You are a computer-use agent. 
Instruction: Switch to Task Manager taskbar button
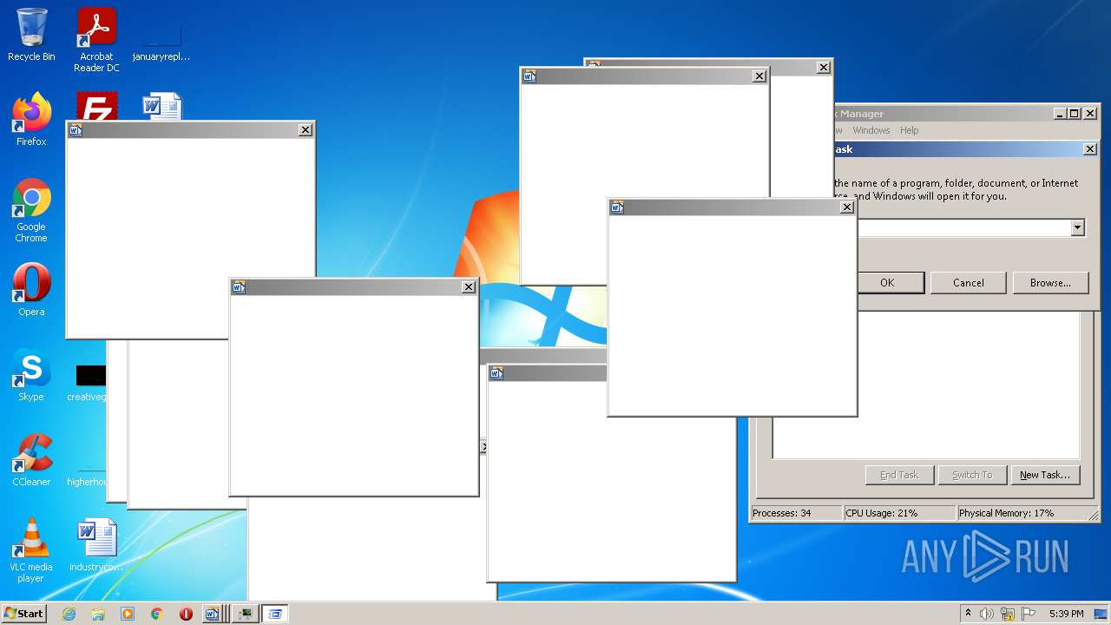pyautogui.click(x=246, y=614)
